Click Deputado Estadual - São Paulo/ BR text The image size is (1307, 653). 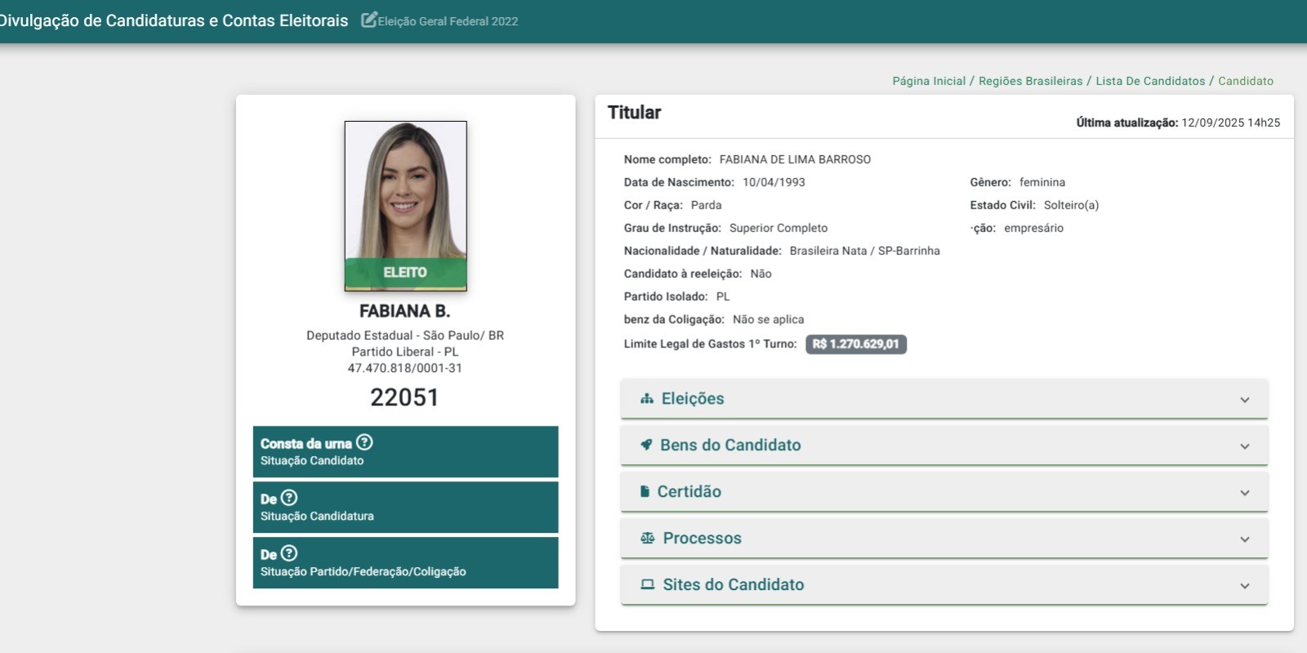click(405, 335)
